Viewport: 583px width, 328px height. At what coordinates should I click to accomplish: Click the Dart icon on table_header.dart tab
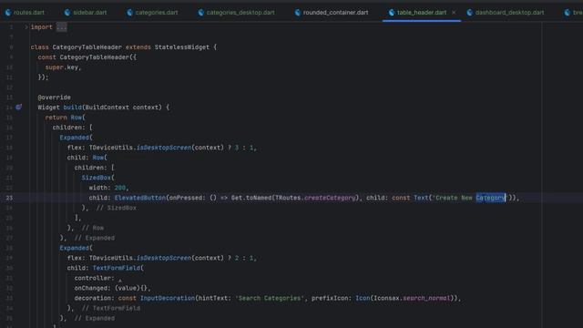(x=392, y=12)
